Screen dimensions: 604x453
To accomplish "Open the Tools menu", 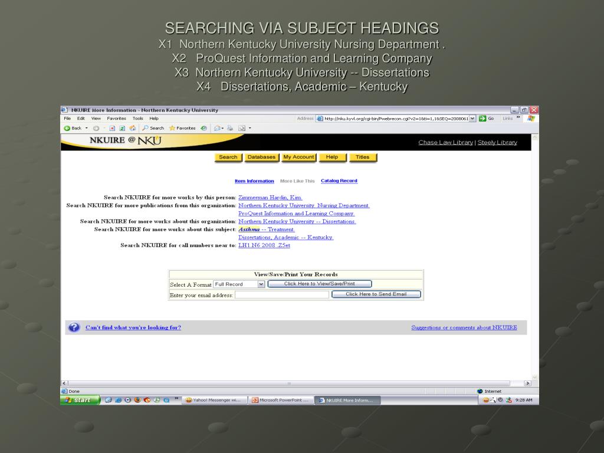I will point(137,118).
